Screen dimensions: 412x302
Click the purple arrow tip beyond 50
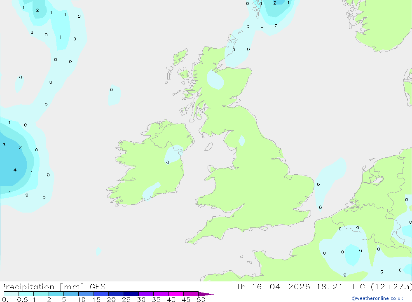(x=206, y=294)
